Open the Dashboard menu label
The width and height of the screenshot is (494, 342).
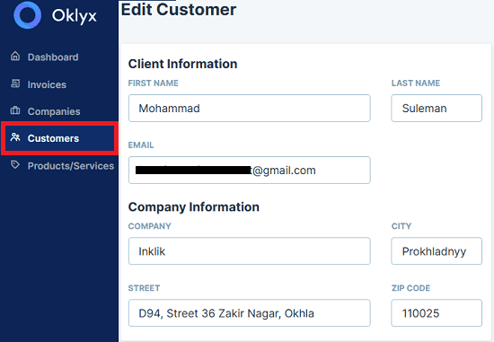pyautogui.click(x=53, y=57)
